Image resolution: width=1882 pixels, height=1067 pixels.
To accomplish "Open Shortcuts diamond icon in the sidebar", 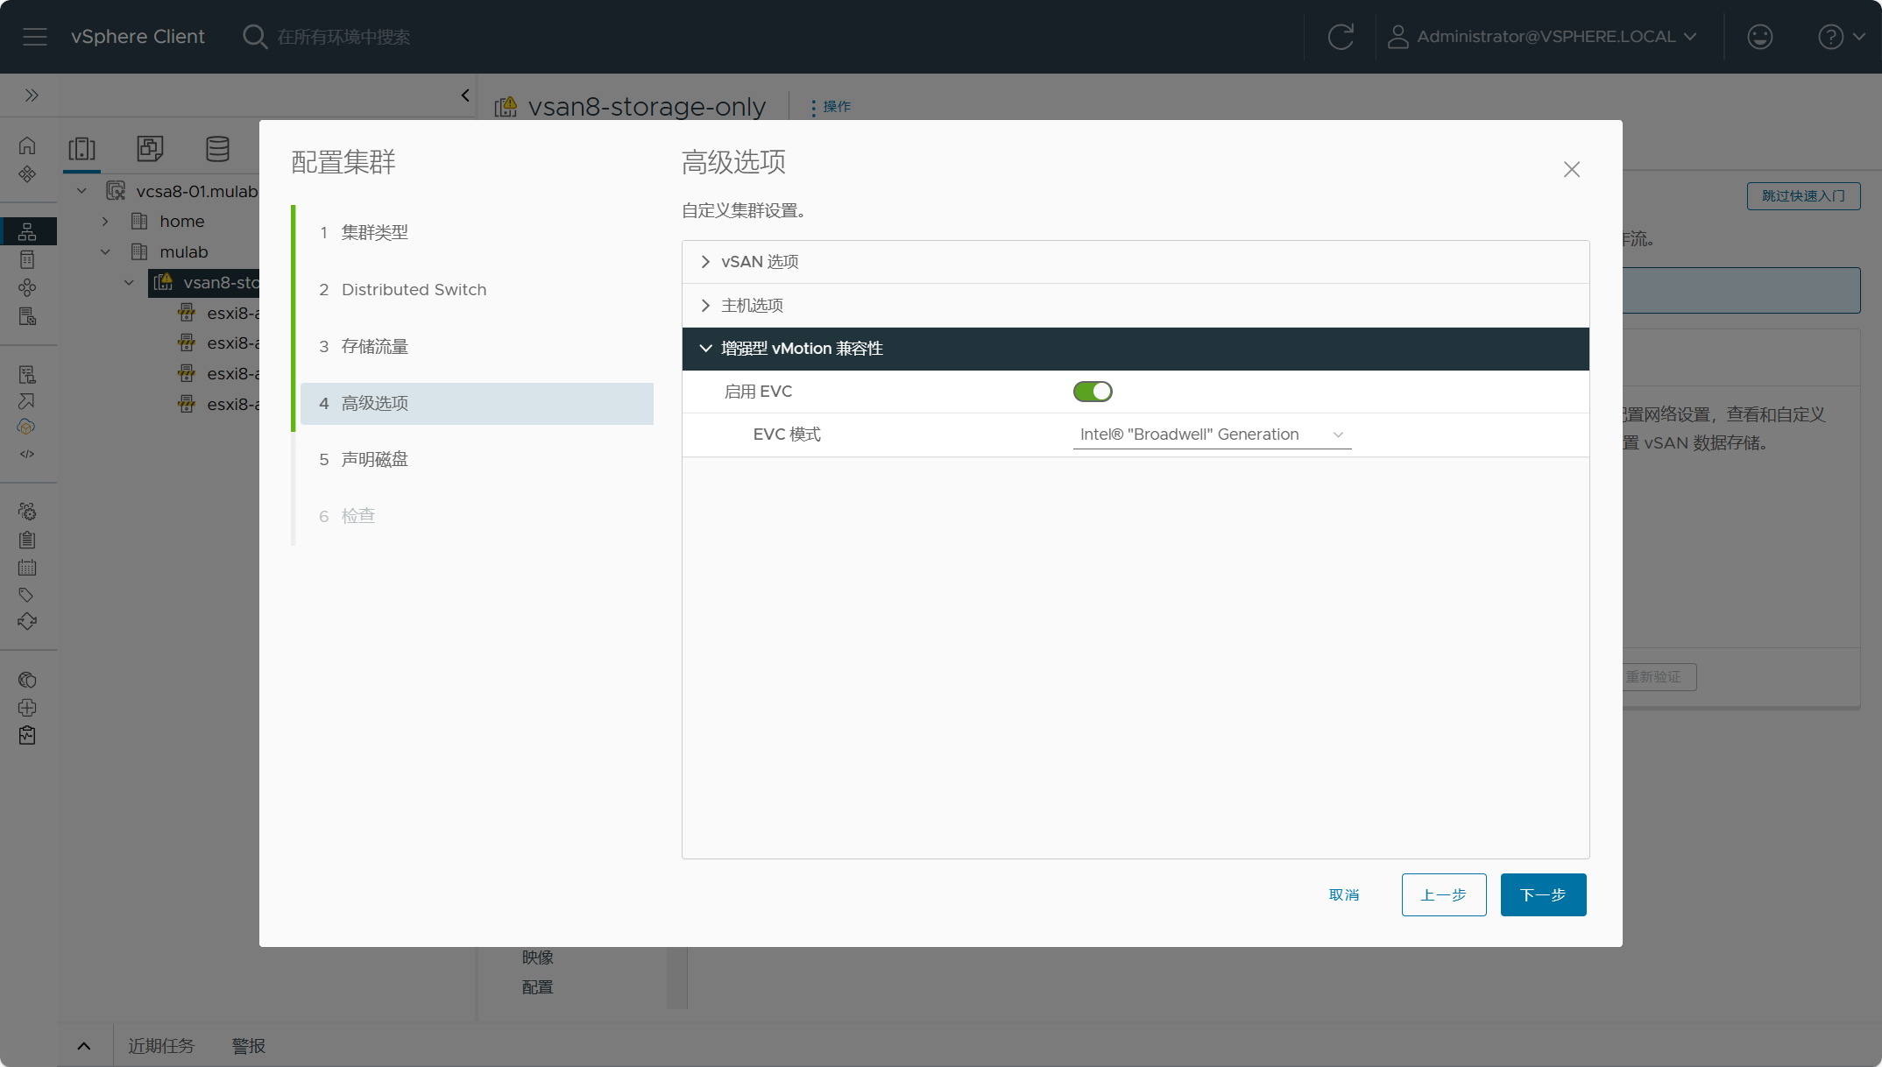I will 27,173.
